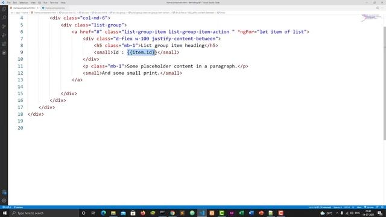386x217 pixels.
Task: Open the View menu
Action: [33, 2]
